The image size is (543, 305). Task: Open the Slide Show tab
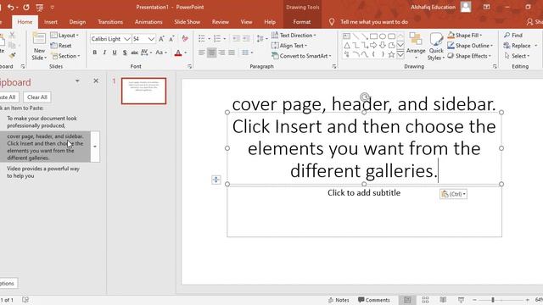[x=187, y=22]
